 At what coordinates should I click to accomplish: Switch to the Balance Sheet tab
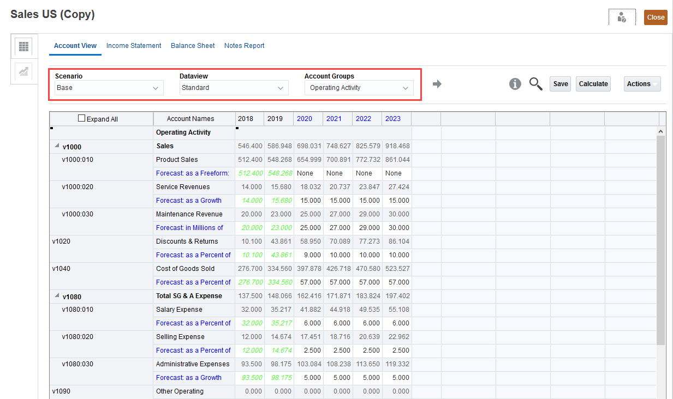[193, 46]
